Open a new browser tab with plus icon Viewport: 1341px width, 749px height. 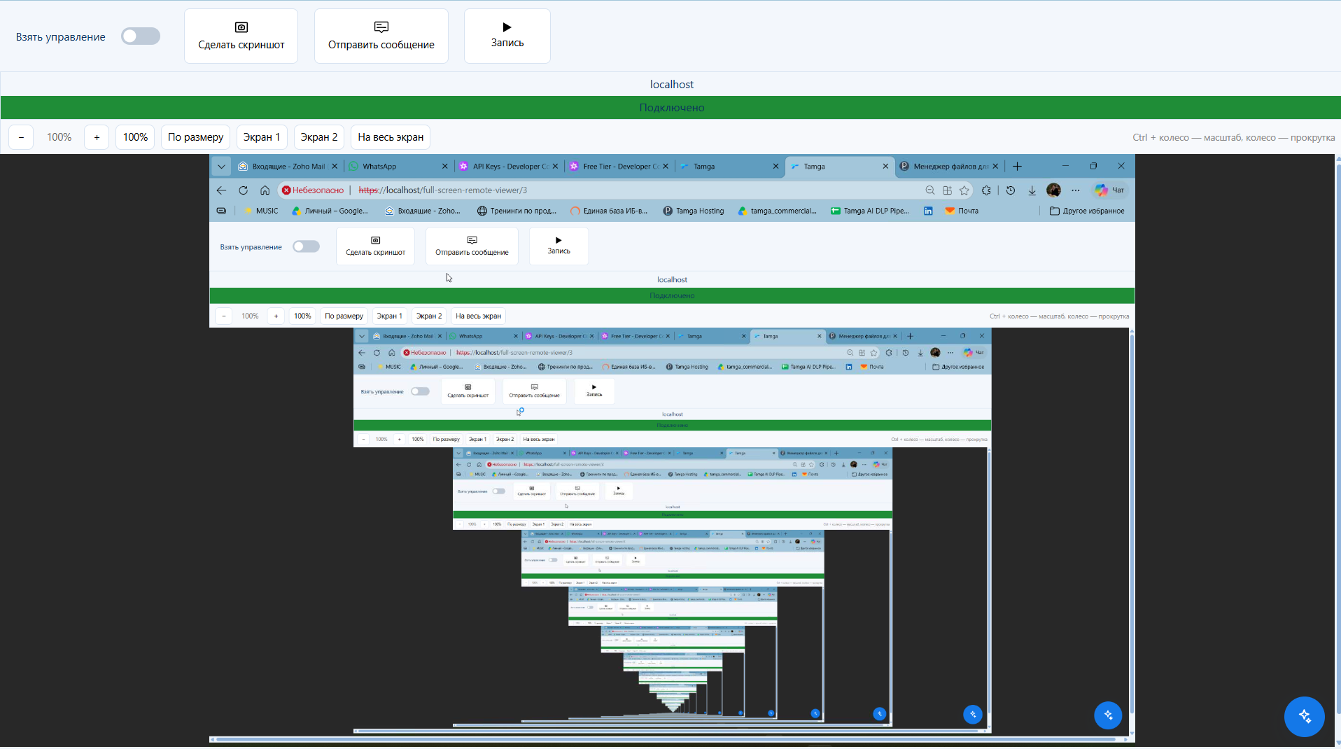pos(1017,167)
